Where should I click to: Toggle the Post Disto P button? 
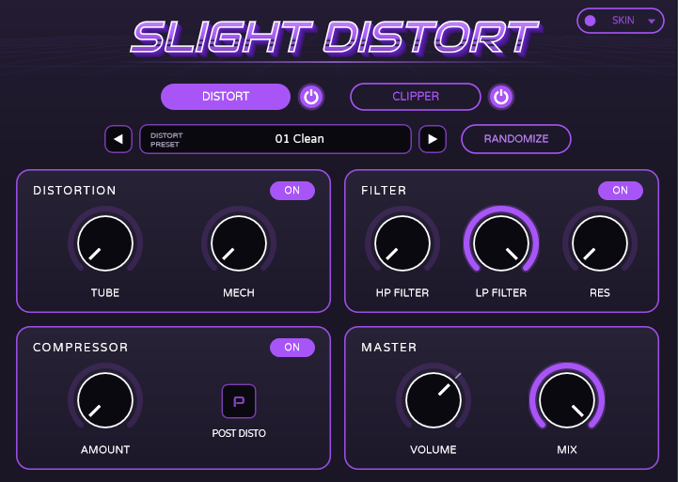pyautogui.click(x=239, y=401)
